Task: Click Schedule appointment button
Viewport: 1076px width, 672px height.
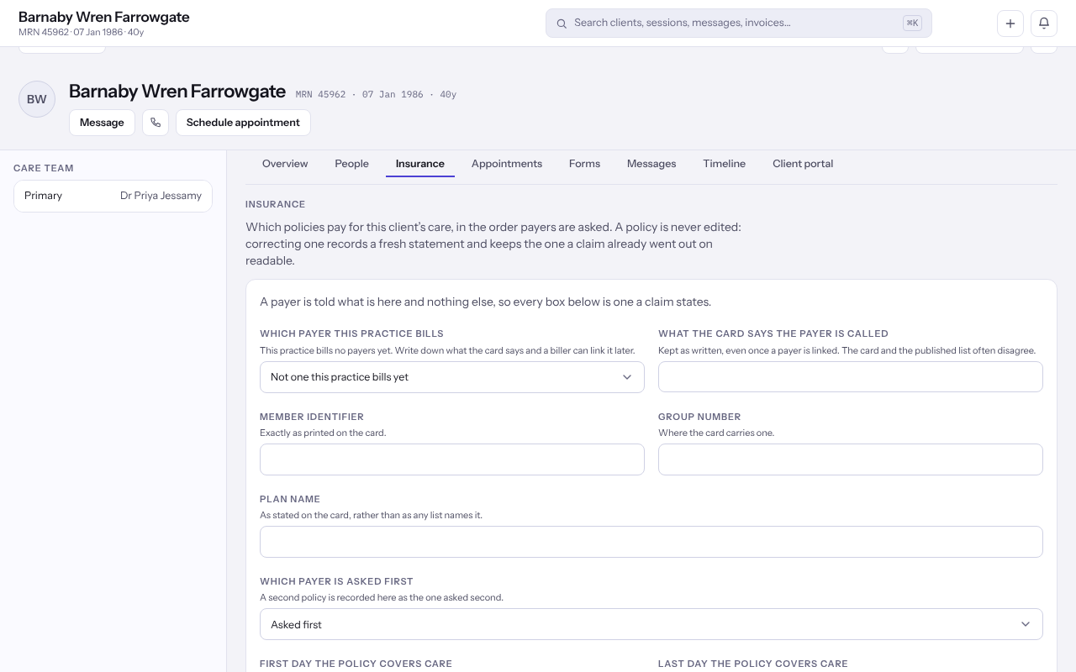Action: 243,123
